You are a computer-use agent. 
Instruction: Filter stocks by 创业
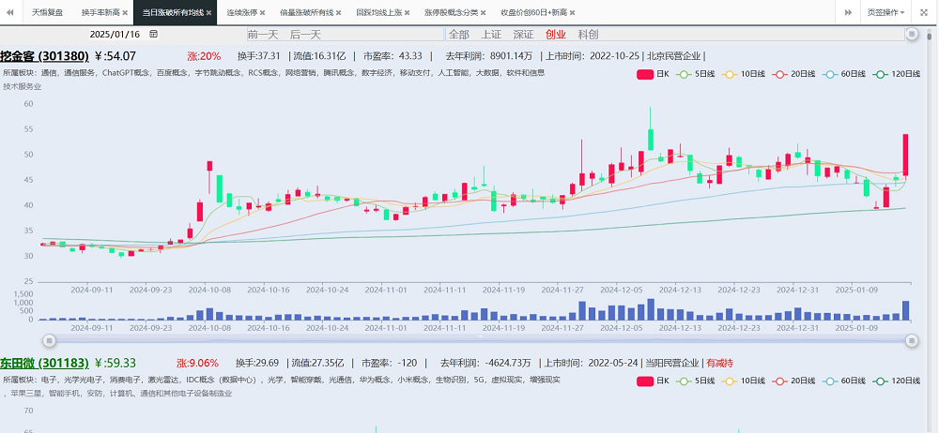click(556, 35)
